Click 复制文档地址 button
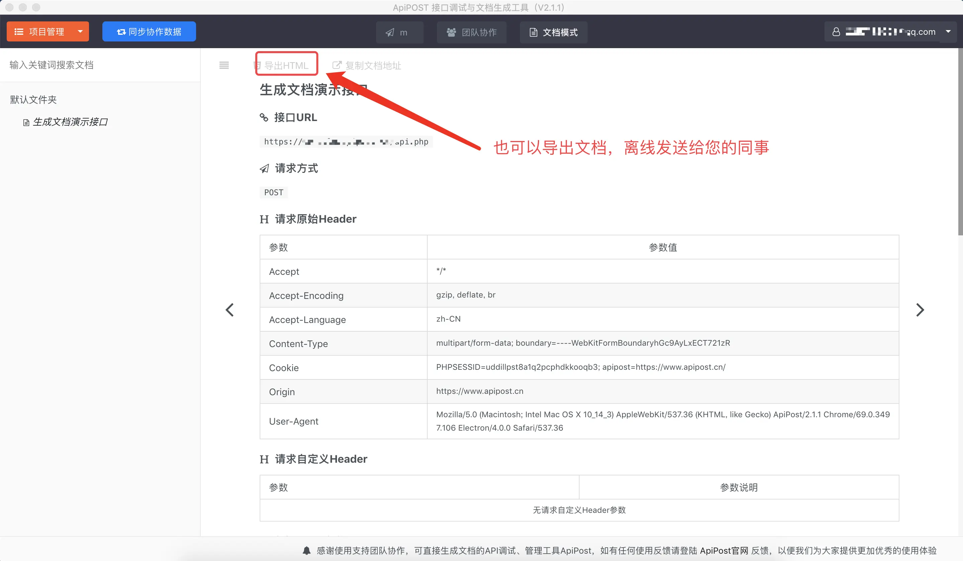963x561 pixels. [x=367, y=65]
